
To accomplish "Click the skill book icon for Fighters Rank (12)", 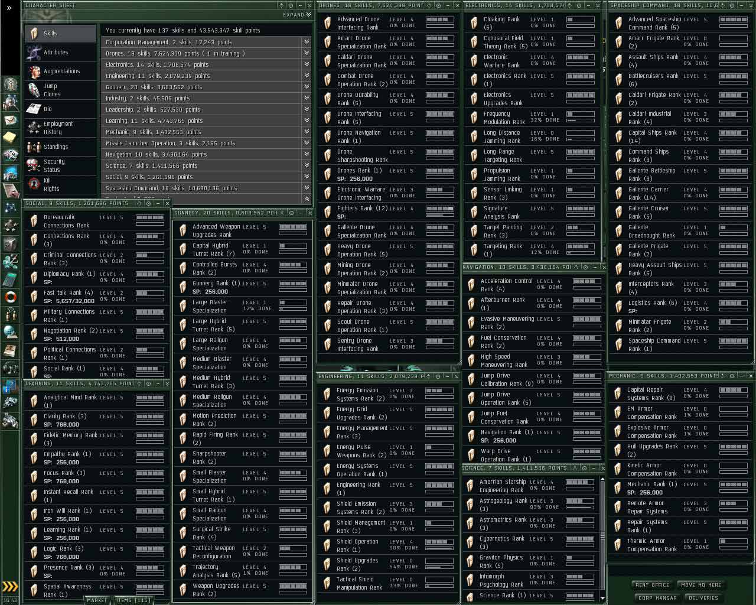I will click(327, 212).
